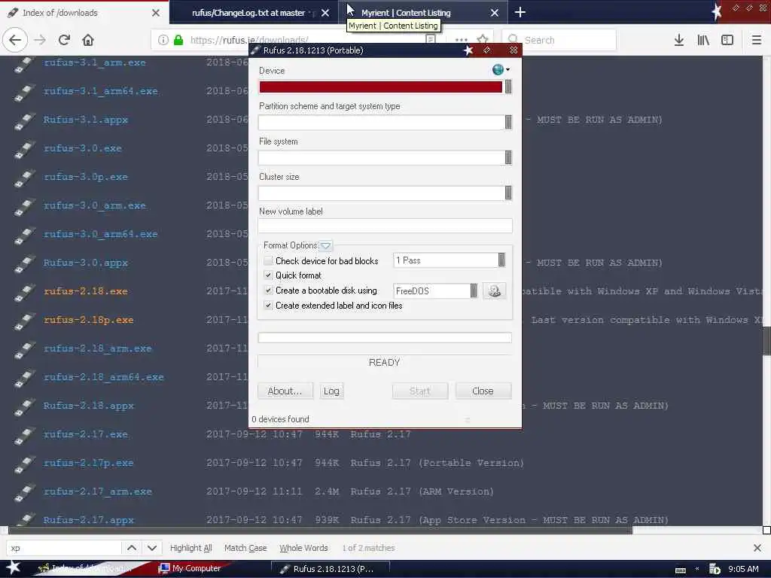Click the taskbar star start button
771x578 pixels.
[13, 567]
